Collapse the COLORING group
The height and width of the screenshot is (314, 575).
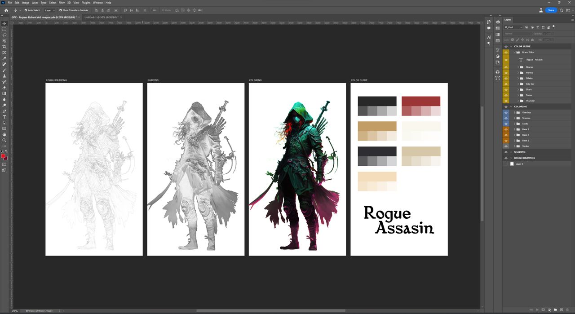point(511,106)
